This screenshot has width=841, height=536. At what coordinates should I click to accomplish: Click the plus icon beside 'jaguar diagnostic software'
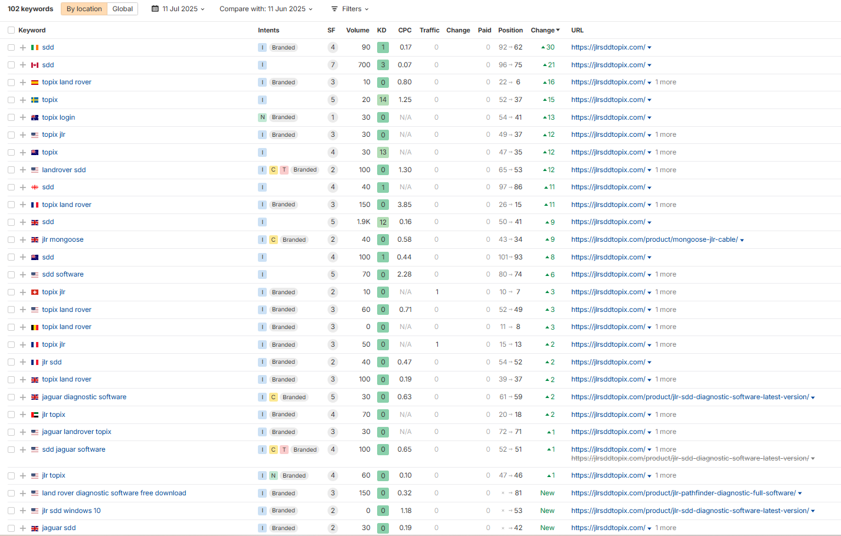pos(23,397)
